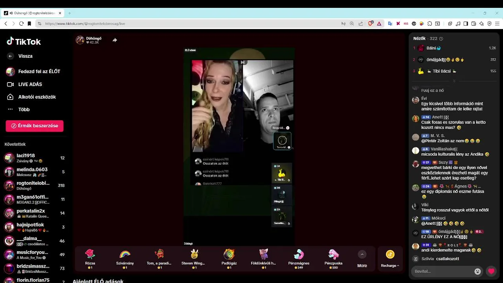The width and height of the screenshot is (503, 283).
Task: Open followed account purkatalin2x
Action: [35, 213]
